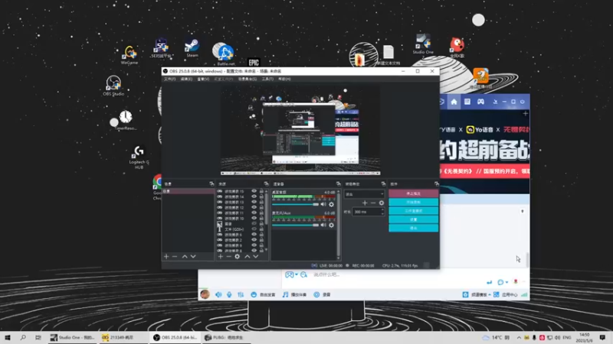
Task: Move scene up with the Scenes panel up arrow
Action: click(x=185, y=256)
